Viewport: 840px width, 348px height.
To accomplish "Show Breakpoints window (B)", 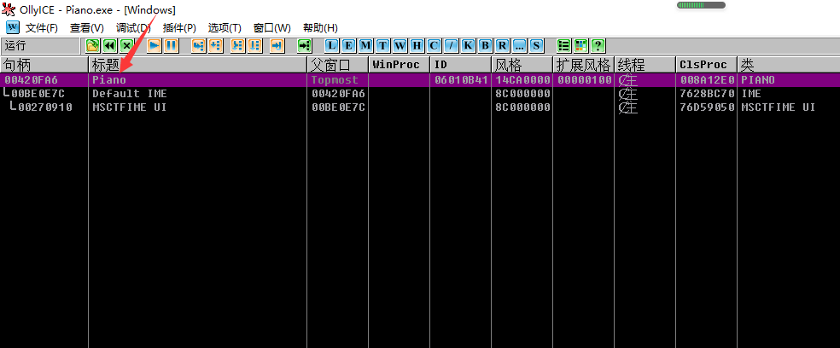I will coord(485,45).
